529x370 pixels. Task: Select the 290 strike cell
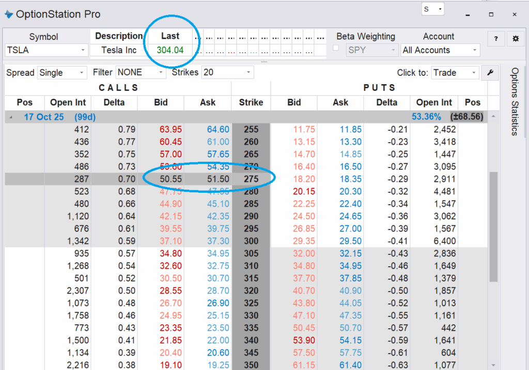[251, 217]
